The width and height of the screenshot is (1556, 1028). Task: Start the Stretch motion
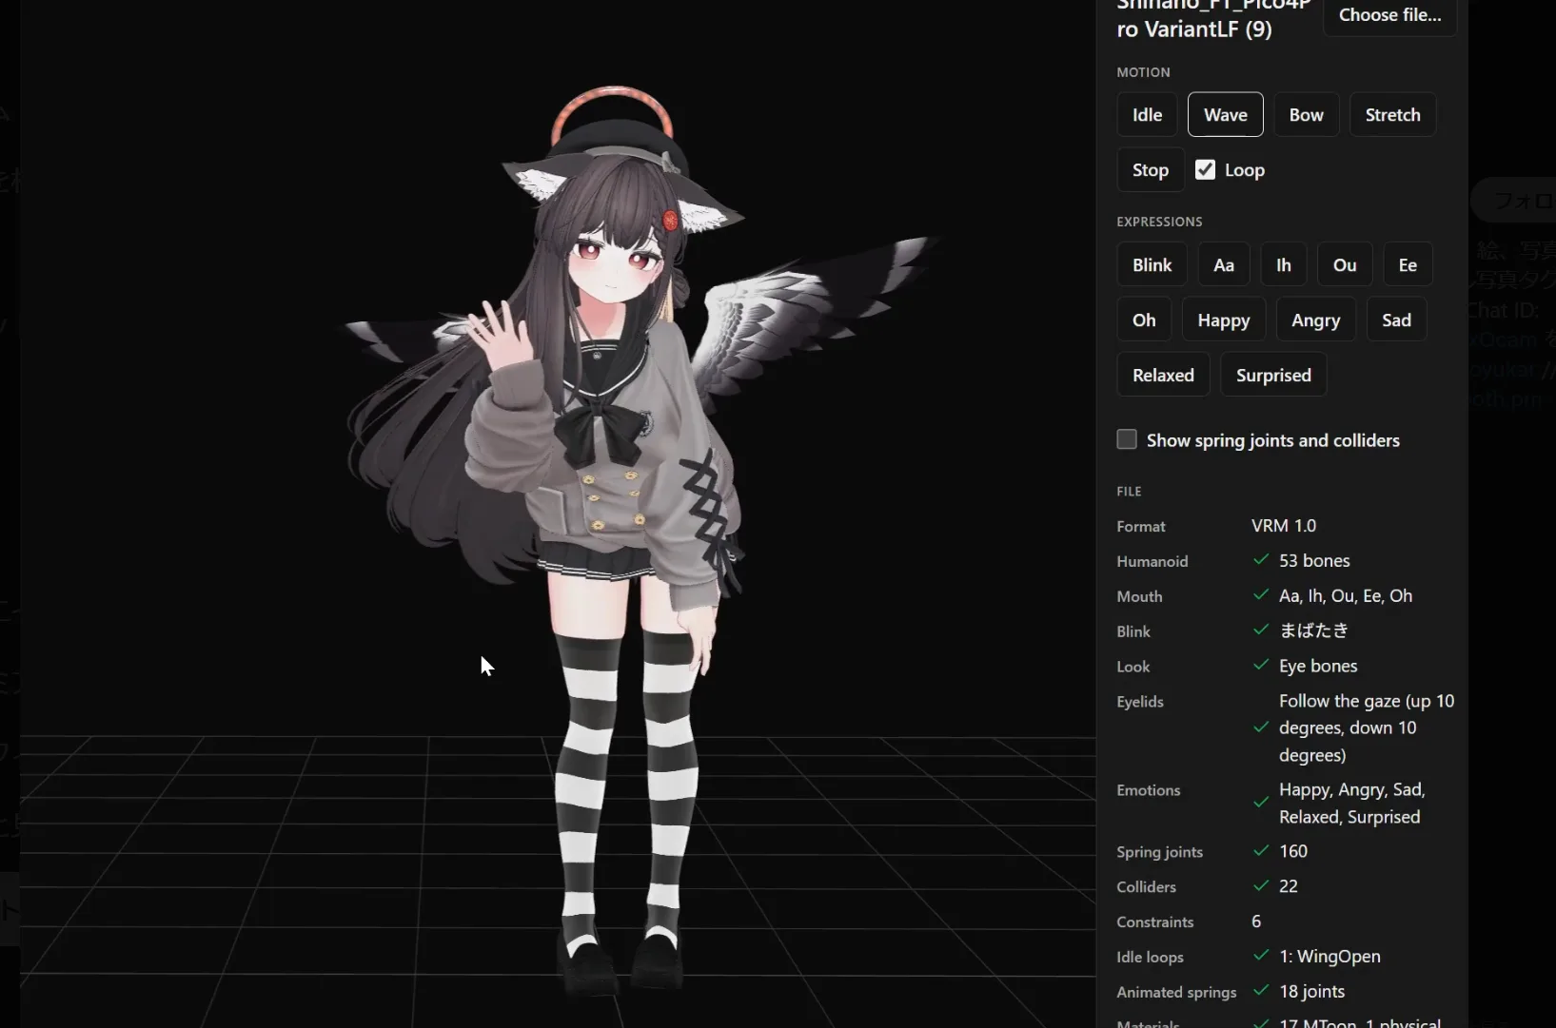click(1392, 114)
